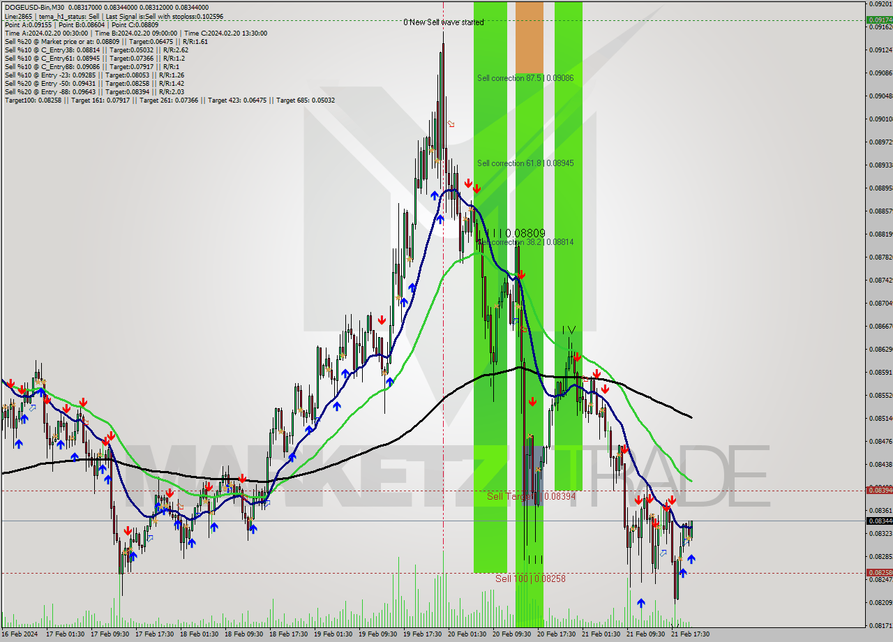Click the green 0.0917 price tag on axis
This screenshot has height=642, width=893.
pyautogui.click(x=879, y=20)
